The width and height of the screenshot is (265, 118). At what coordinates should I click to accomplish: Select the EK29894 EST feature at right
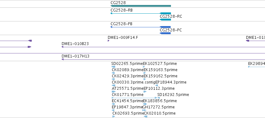click(x=257, y=67)
